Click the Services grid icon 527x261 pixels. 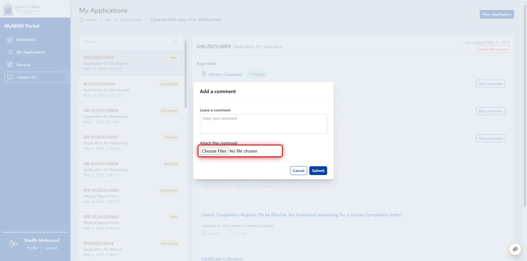point(10,65)
